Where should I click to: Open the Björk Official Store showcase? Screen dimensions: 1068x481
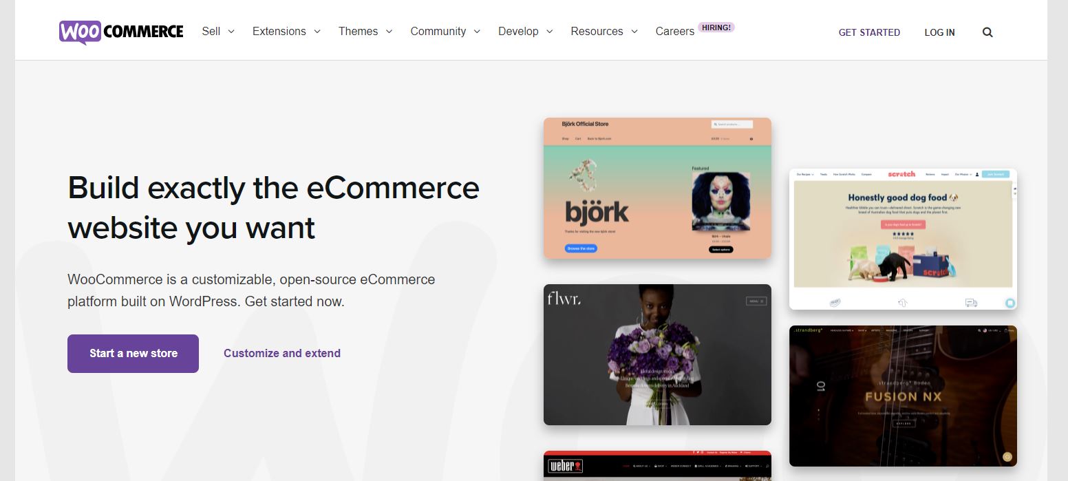coord(657,188)
